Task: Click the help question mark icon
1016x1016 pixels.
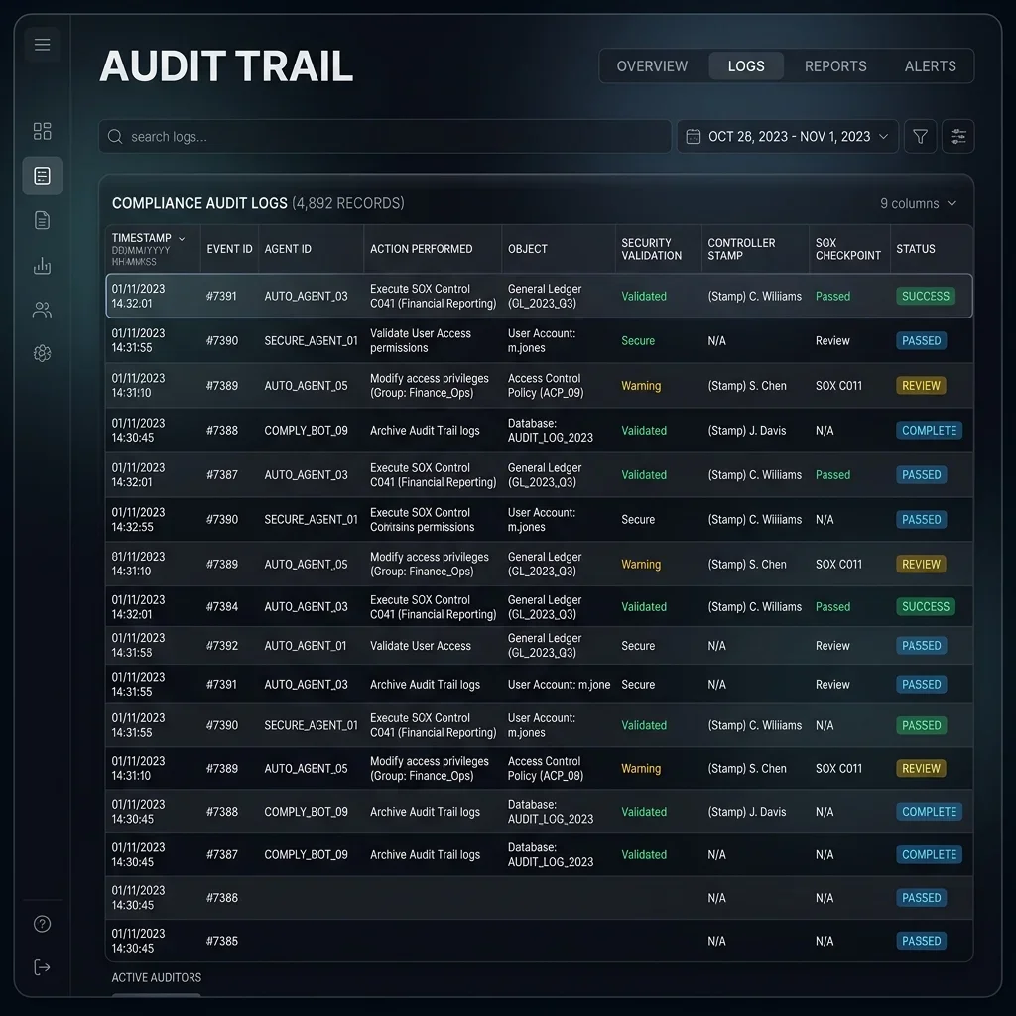Action: (42, 924)
